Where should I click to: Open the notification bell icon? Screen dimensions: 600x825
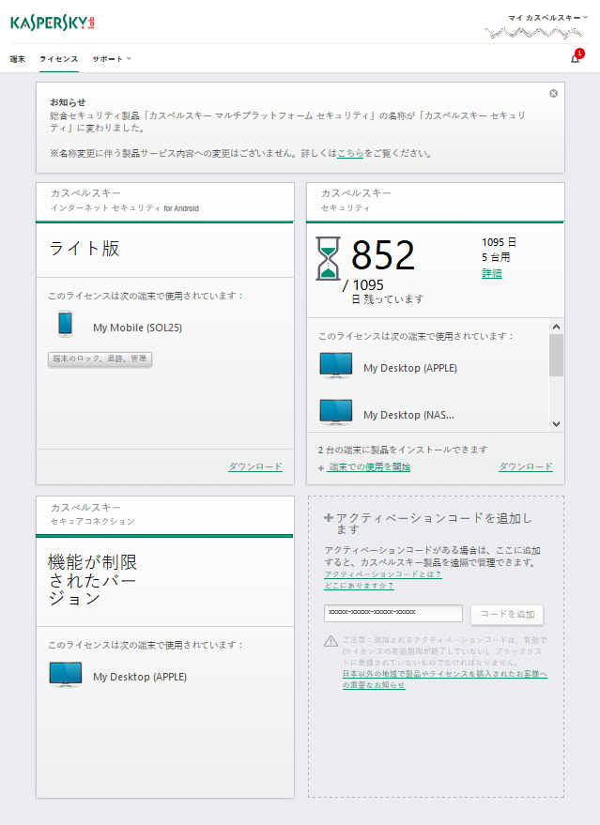tap(575, 59)
